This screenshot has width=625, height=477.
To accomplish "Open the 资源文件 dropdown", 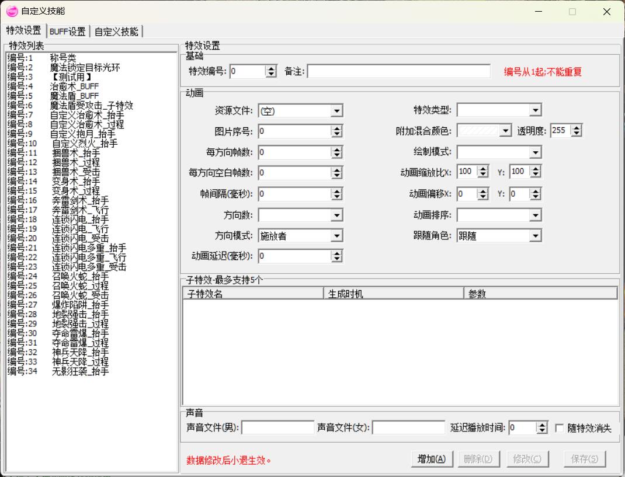I will [x=336, y=111].
